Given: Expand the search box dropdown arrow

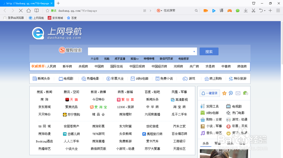Looking at the screenshot, I should [194, 52].
